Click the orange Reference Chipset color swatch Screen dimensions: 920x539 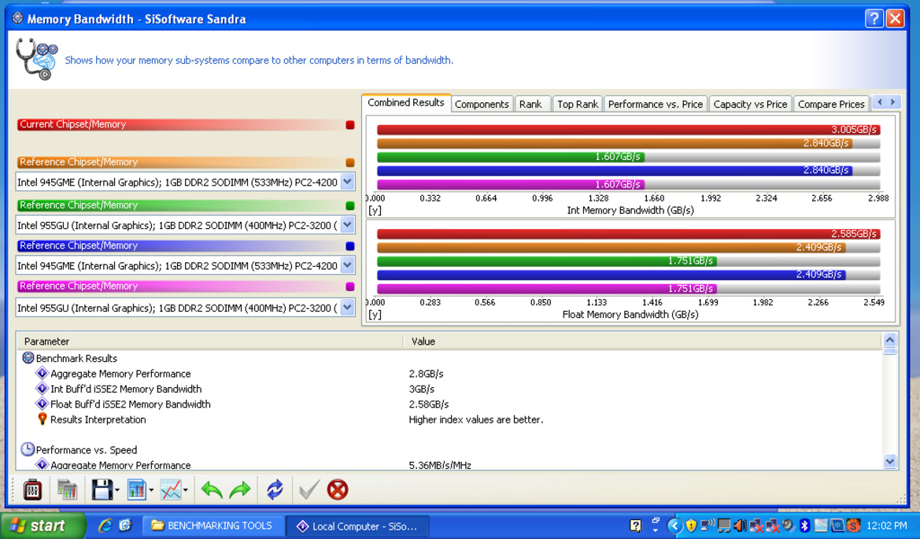[350, 162]
